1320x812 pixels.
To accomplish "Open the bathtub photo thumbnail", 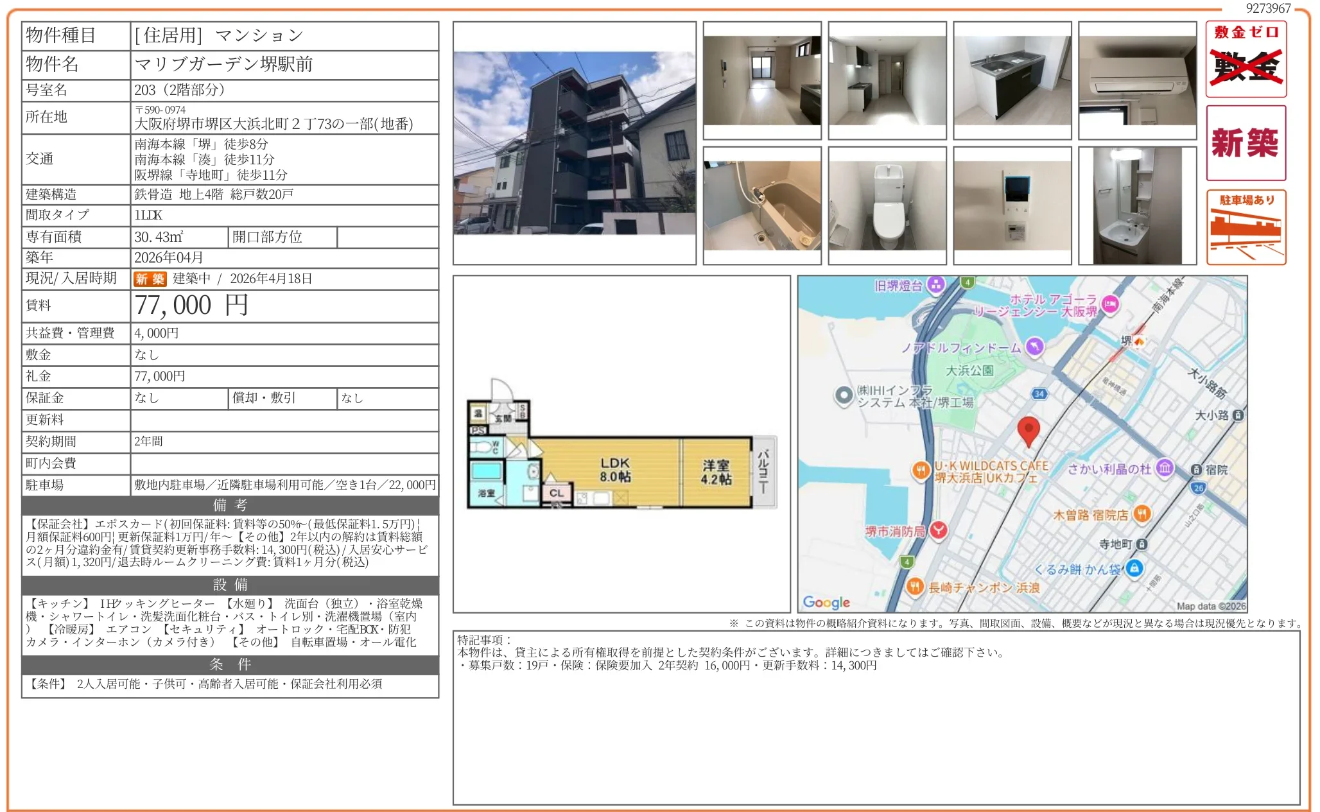I will click(762, 205).
